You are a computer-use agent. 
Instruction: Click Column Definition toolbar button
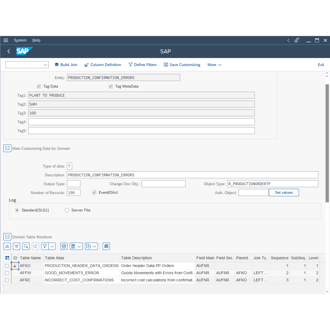point(103,65)
